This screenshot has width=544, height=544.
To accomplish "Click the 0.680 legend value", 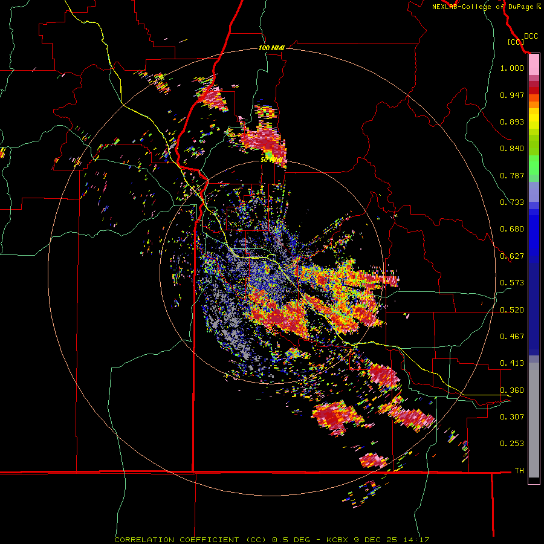I will tap(512, 229).
